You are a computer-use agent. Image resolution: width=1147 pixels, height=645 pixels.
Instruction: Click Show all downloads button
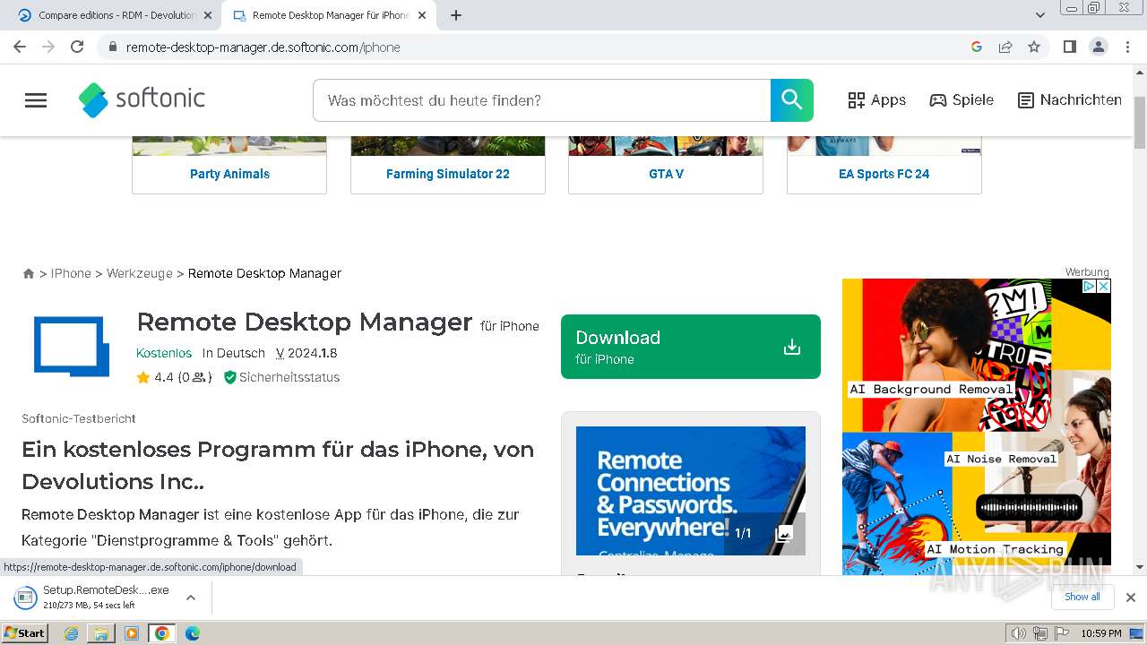click(1082, 597)
